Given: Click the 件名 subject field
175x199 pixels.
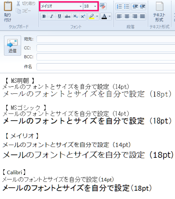Looking at the screenshot, I should 106,67.
